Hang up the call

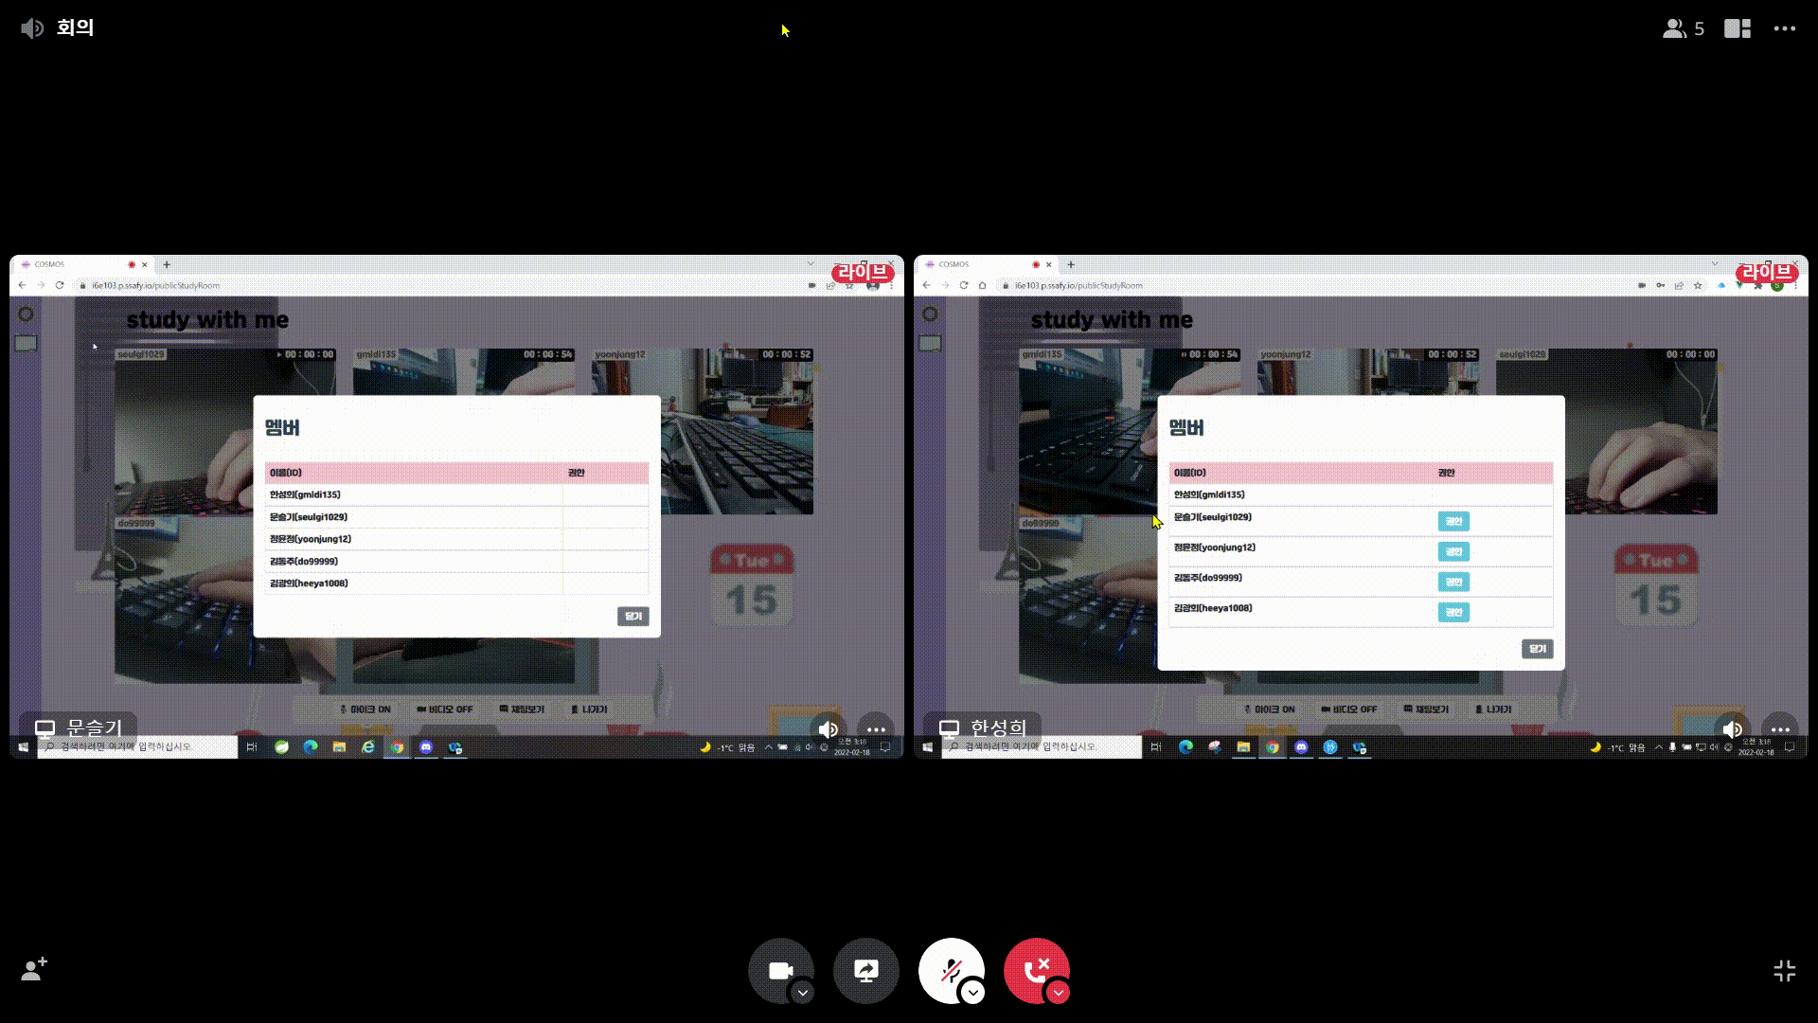[1036, 970]
